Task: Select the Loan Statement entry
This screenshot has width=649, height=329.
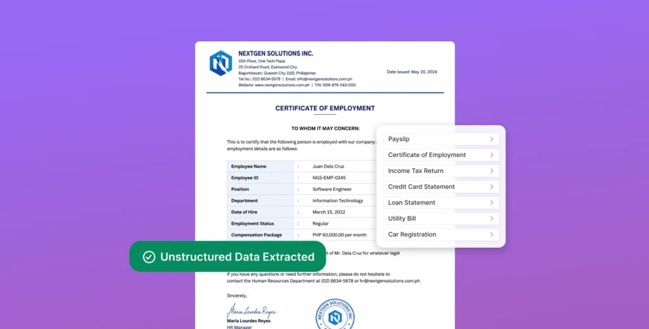Action: coord(441,203)
